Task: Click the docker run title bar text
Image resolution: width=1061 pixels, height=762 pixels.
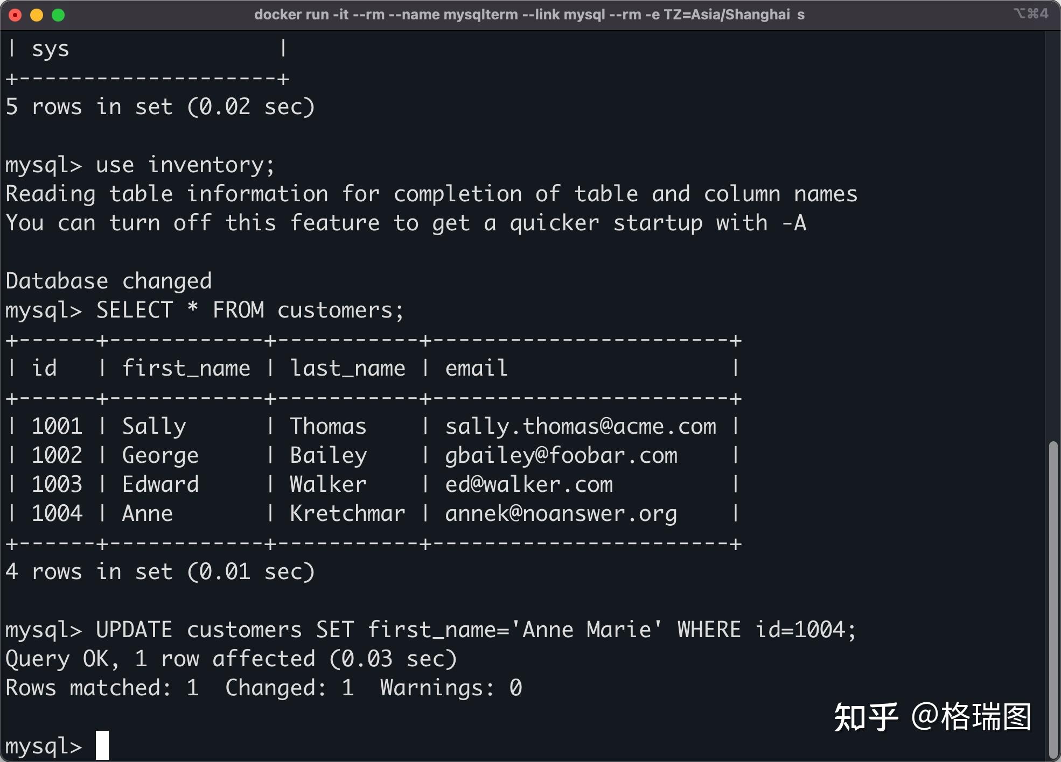Action: pos(529,15)
